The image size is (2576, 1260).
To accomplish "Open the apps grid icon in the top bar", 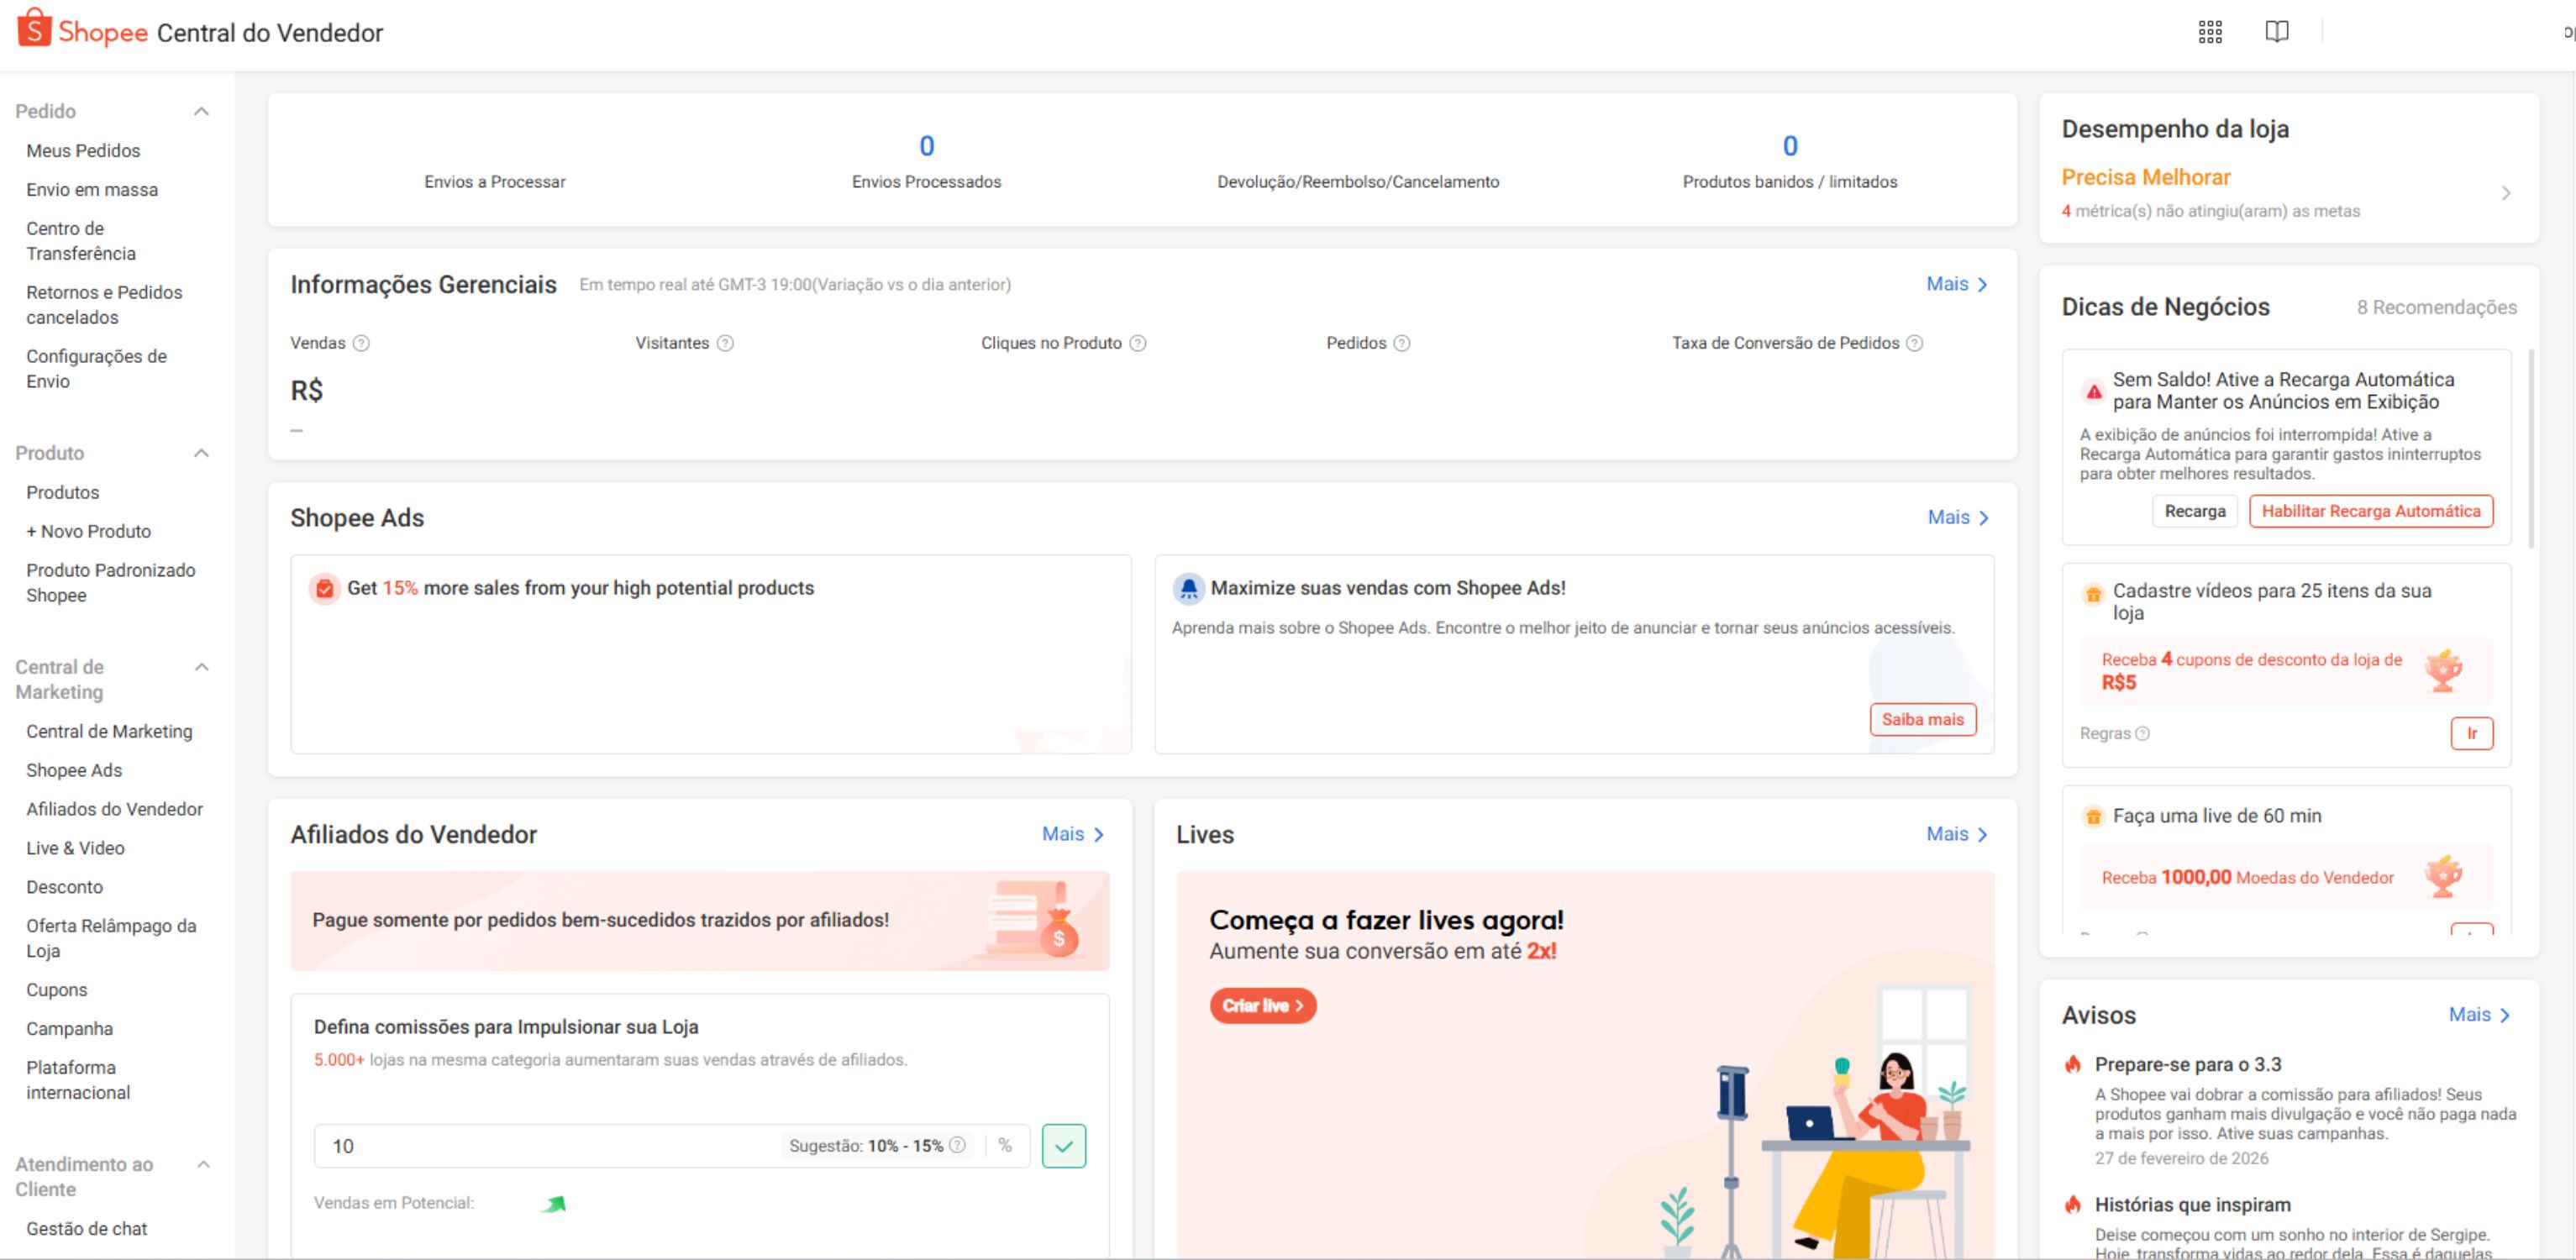I will [x=2210, y=31].
